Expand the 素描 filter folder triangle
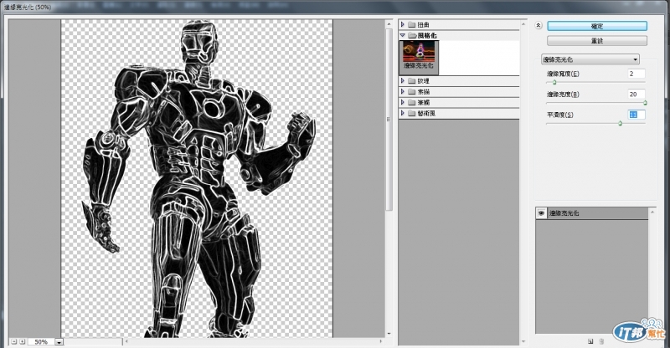The height and width of the screenshot is (348, 670). [x=403, y=91]
